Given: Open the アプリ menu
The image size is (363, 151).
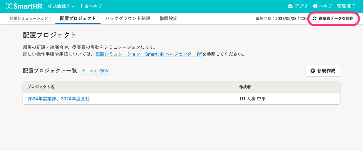Looking at the screenshot, I should (x=298, y=6).
